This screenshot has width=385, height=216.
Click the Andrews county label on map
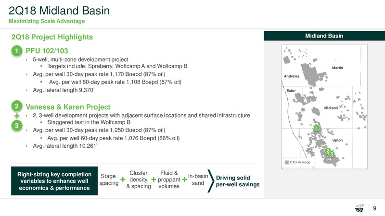[292, 76]
